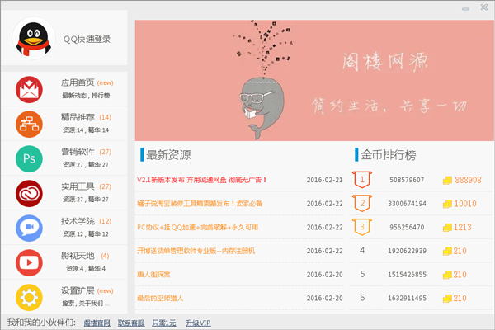Click QQ快速登录 text

point(87,39)
